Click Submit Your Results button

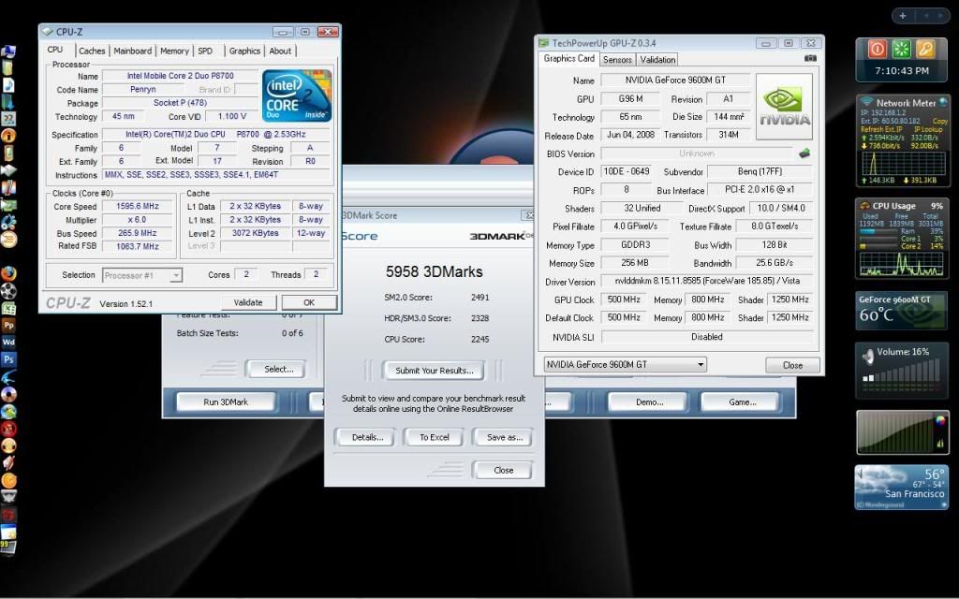coord(433,371)
